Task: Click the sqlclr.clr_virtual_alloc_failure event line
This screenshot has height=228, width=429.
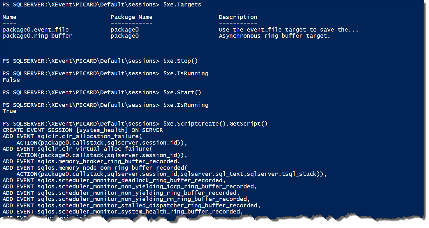Action: 77,149
